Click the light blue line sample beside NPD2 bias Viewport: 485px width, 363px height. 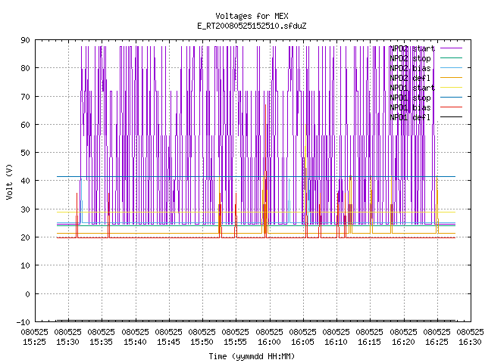[x=451, y=67]
